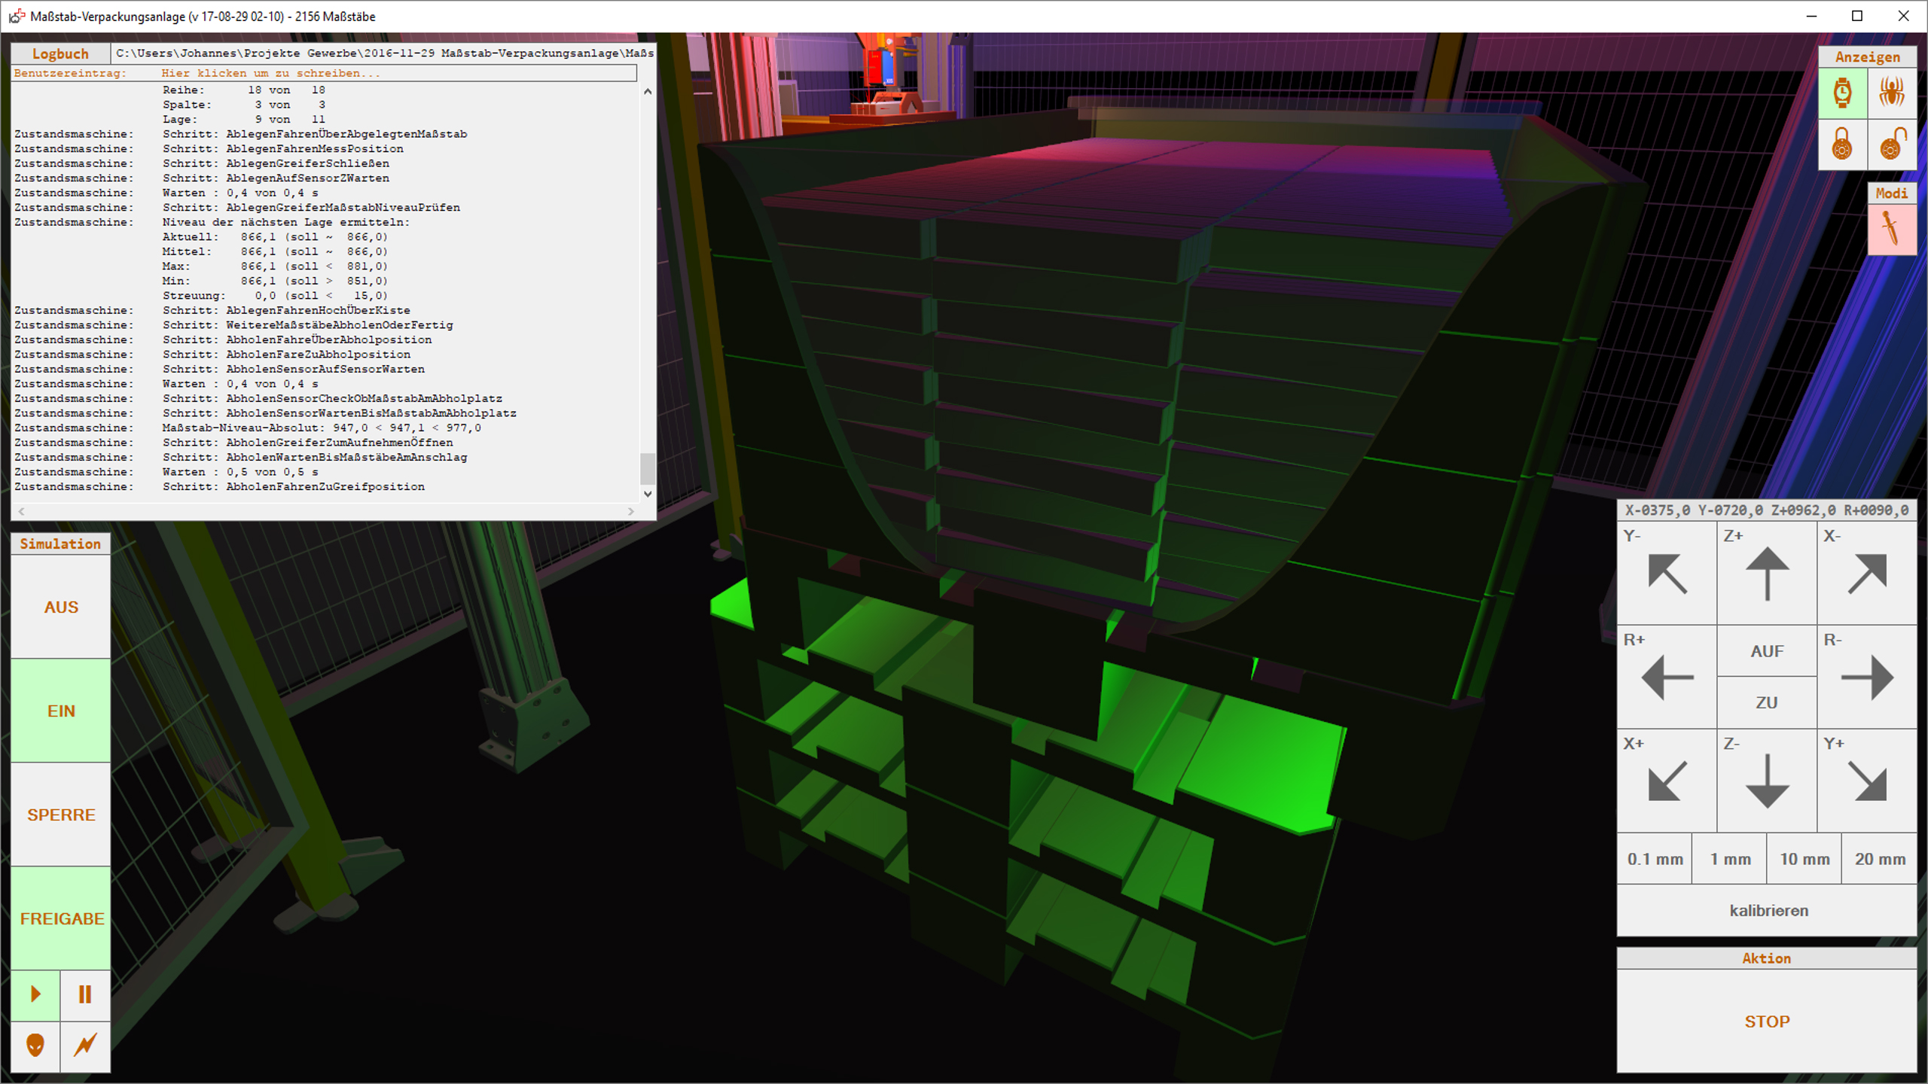Click the kalibrieren button
Viewport: 1928px width, 1084px height.
pos(1768,910)
